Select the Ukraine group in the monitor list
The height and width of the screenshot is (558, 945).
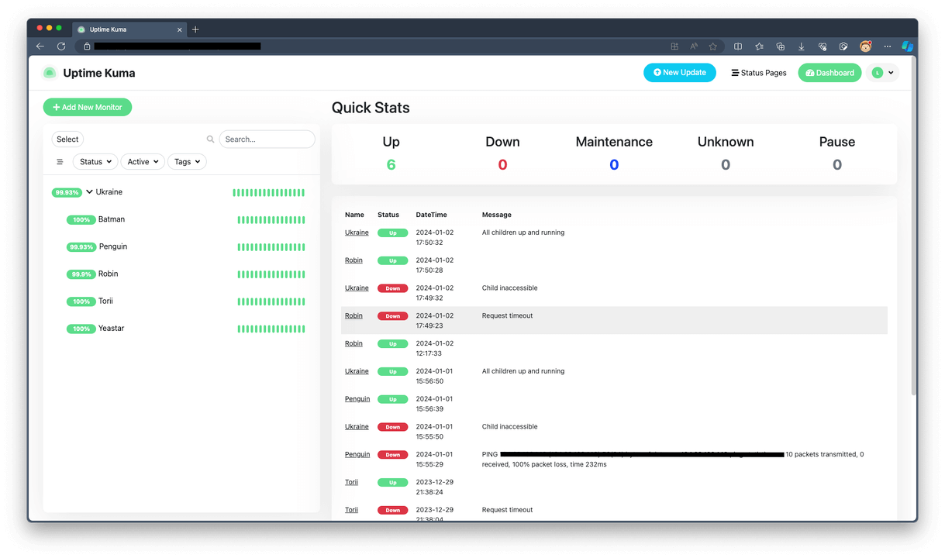pos(181,192)
